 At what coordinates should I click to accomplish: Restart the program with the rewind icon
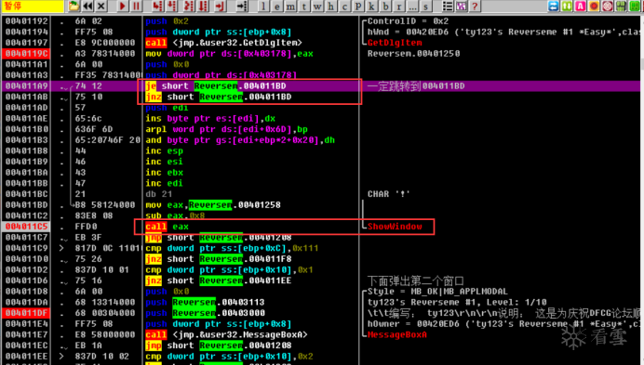click(87, 7)
